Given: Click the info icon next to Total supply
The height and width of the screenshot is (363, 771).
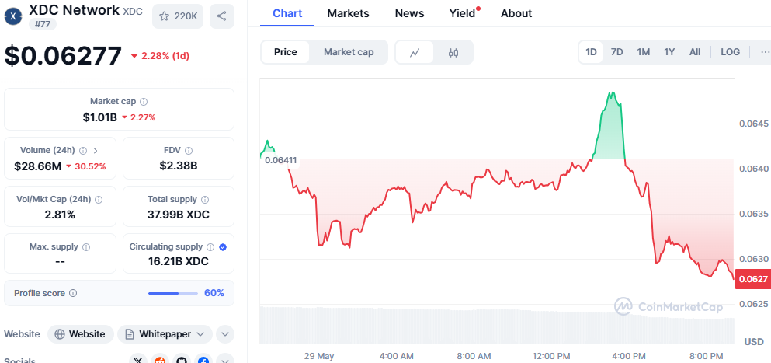Looking at the screenshot, I should (x=205, y=200).
